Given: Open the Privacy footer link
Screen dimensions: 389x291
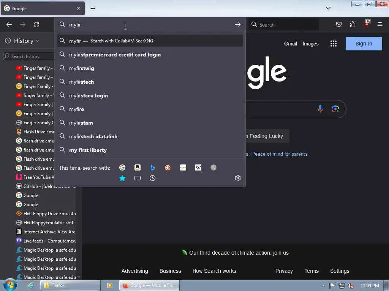Looking at the screenshot, I should tap(284, 271).
